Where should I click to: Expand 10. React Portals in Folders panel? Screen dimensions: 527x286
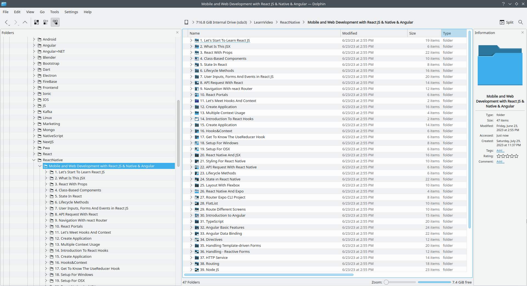coord(46,226)
